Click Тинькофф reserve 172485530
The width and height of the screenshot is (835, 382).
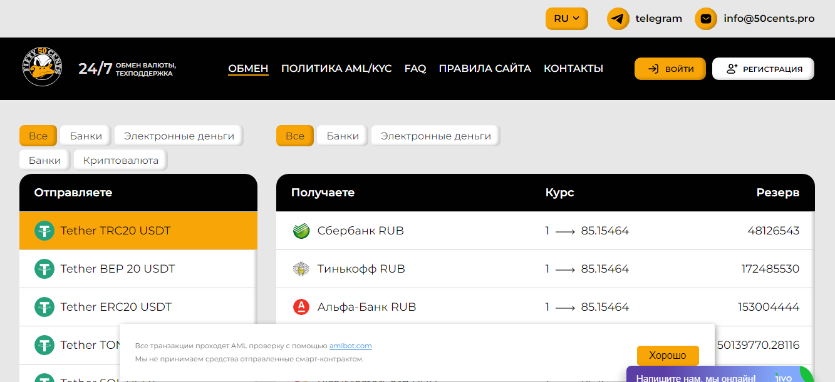click(770, 269)
